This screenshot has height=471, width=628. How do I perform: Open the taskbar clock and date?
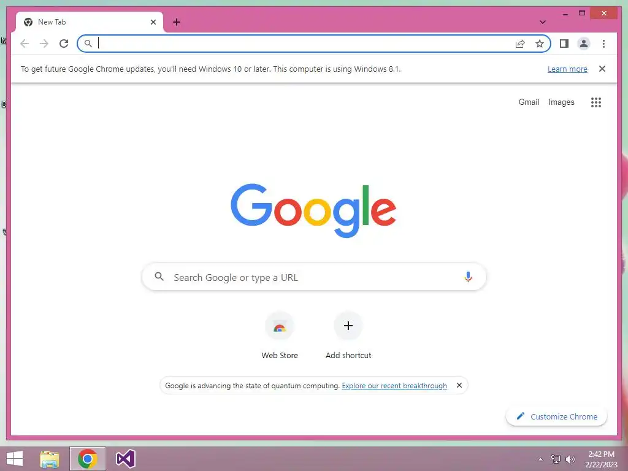601,459
